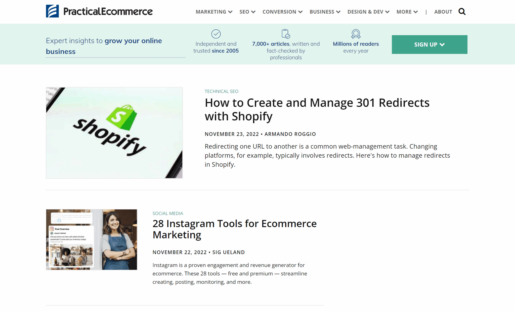
Task: Click 'grow your online business' tagline
Action: (x=104, y=46)
